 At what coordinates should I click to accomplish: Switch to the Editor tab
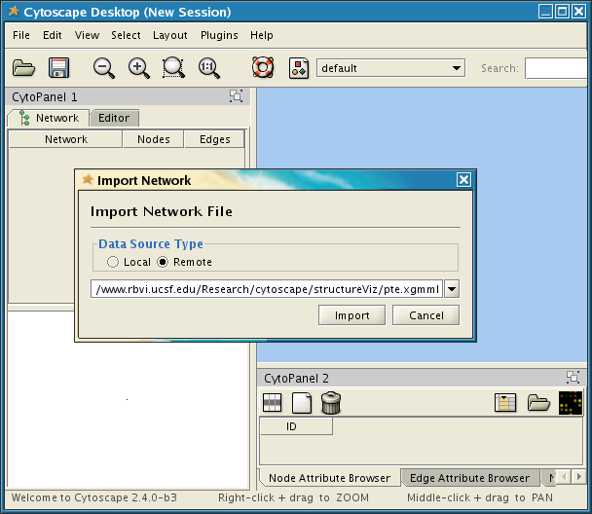tap(114, 118)
